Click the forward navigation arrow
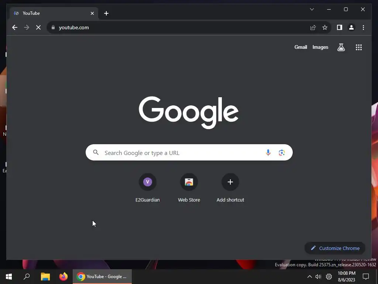 tap(27, 27)
